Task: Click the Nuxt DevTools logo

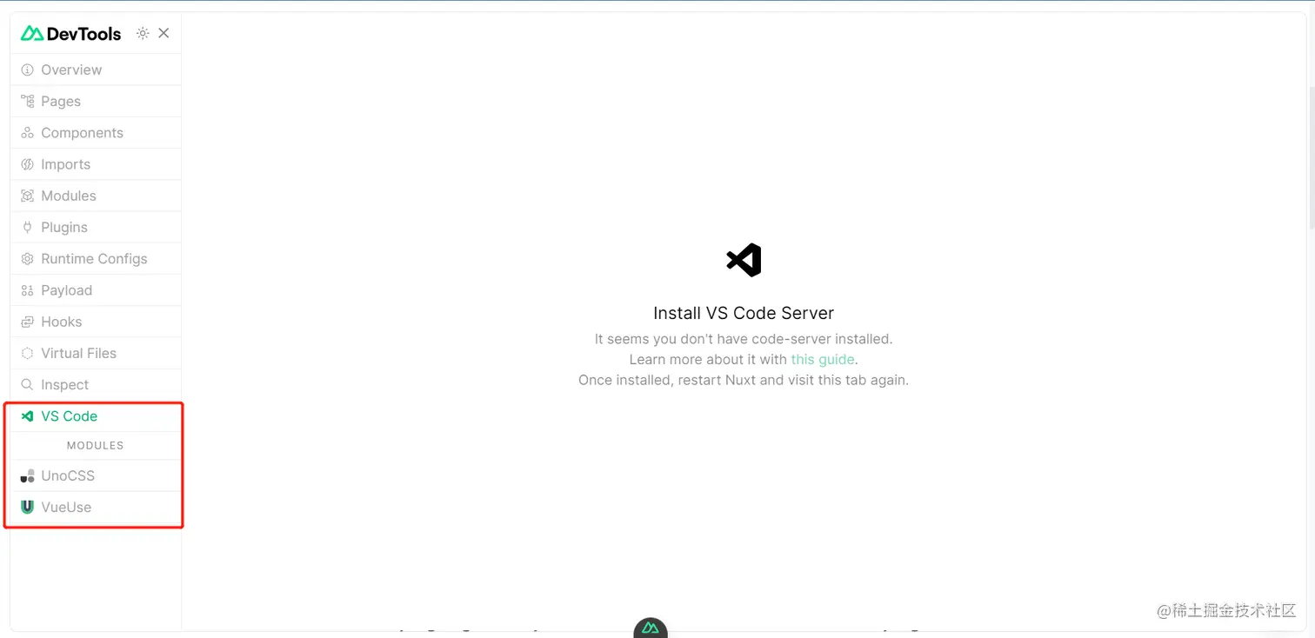Action: pyautogui.click(x=71, y=34)
